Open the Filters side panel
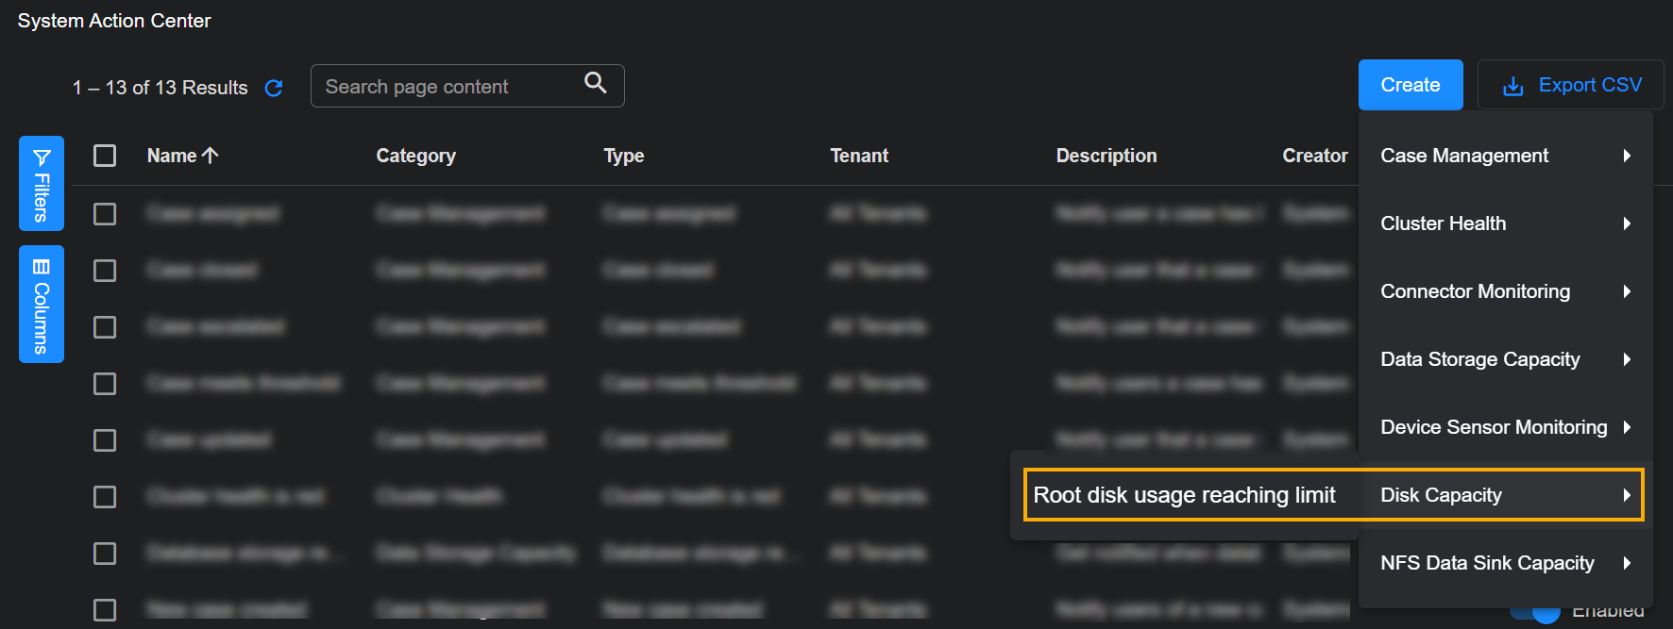Image resolution: width=1673 pixels, height=629 pixels. 42,183
